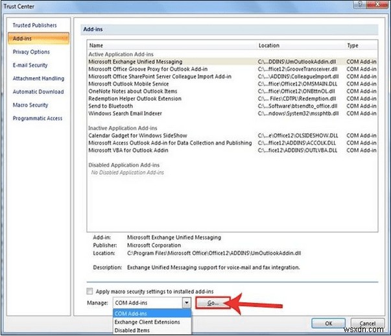Click the ACCOLK.DLL location cell
The image size is (391, 336).
(297, 143)
